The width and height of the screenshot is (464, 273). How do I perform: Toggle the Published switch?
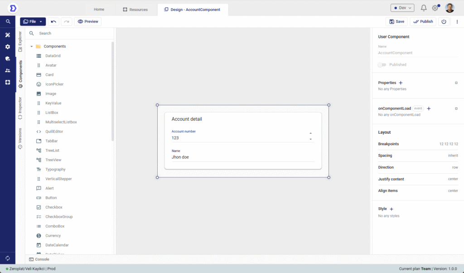382,65
